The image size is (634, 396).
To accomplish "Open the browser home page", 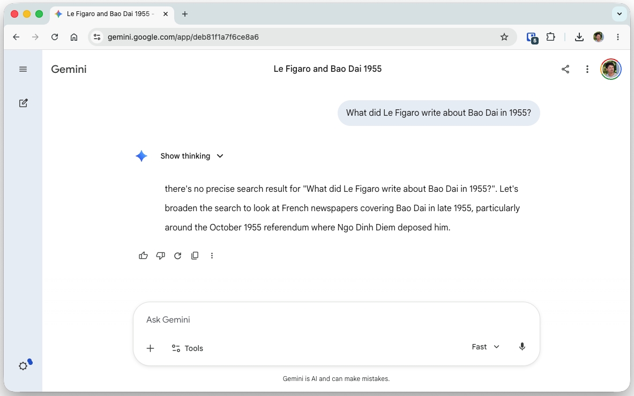I will point(74,37).
